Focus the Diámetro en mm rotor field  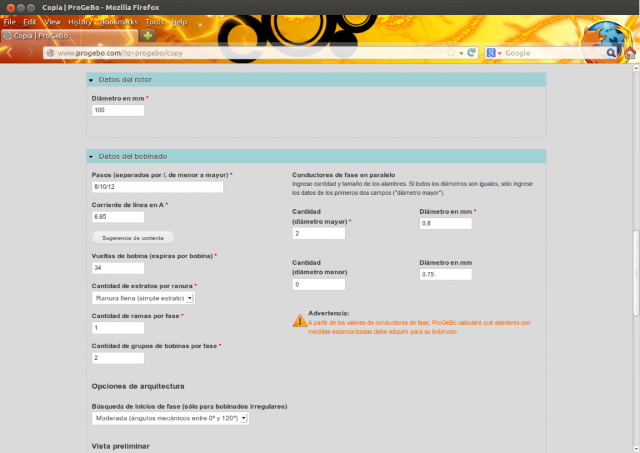117,111
